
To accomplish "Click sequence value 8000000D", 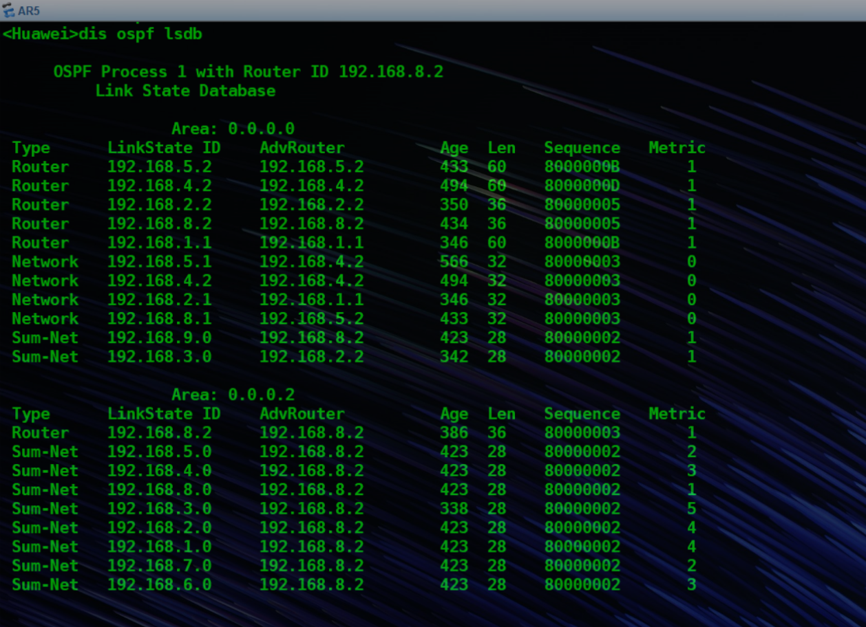I will pyautogui.click(x=582, y=186).
